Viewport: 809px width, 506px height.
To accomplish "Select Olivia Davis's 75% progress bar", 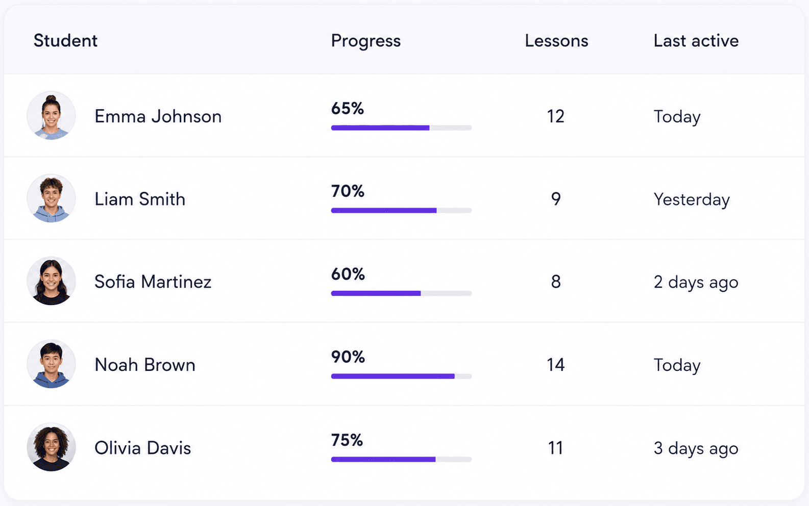I will [x=401, y=460].
